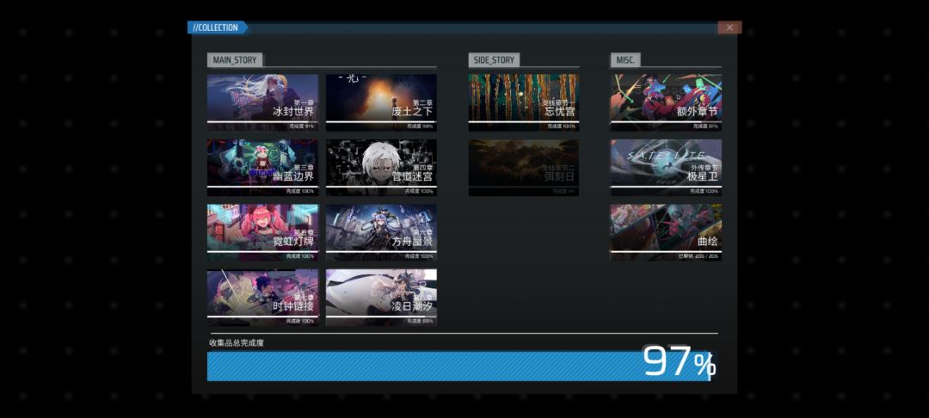Open the 曲绘 song artwork card

(666, 233)
